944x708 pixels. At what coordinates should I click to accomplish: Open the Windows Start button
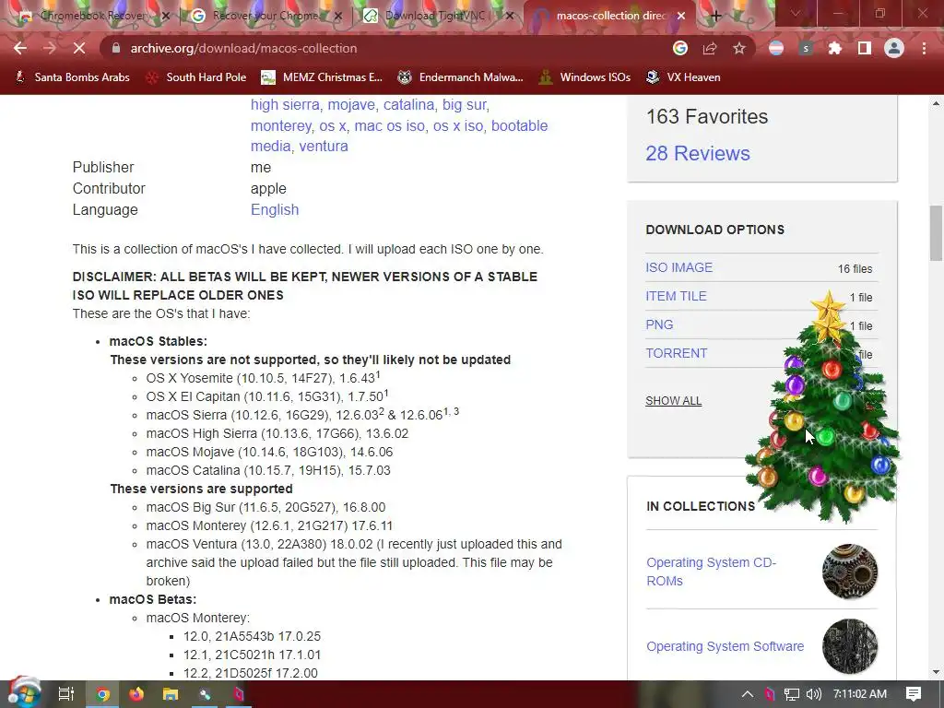coord(23,693)
